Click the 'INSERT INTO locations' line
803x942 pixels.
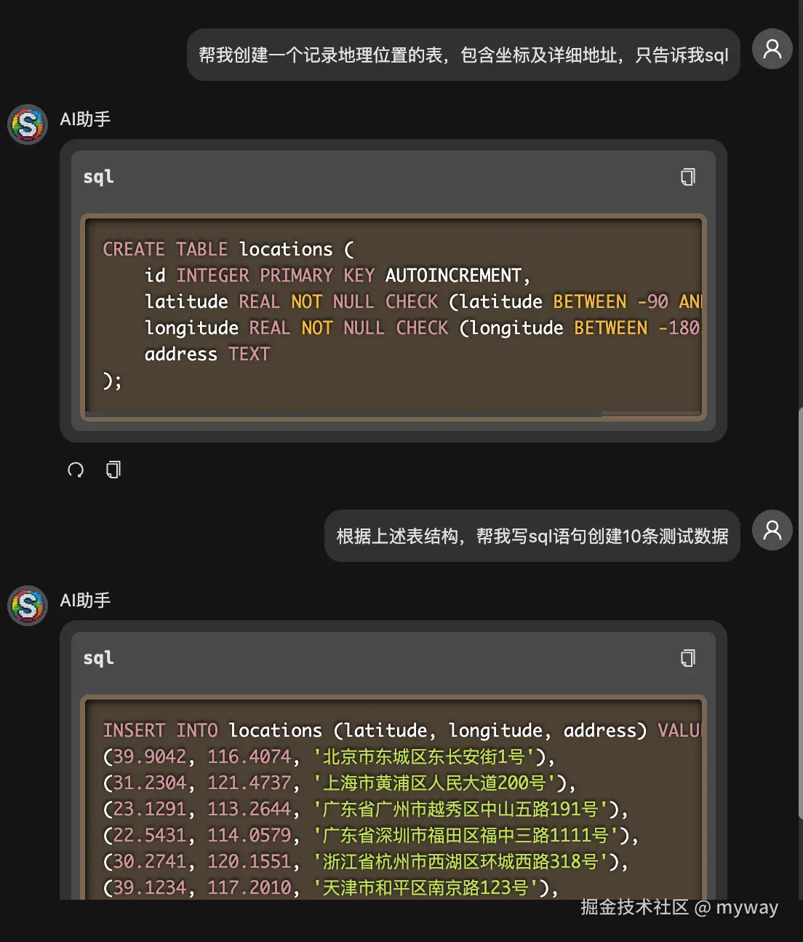[x=402, y=730]
